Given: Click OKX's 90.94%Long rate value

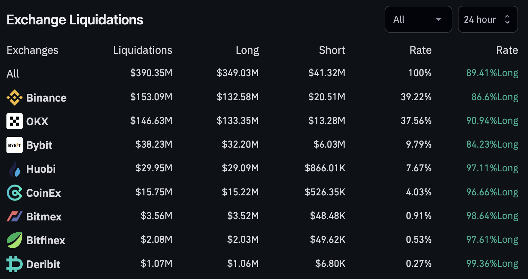Looking at the screenshot, I should point(492,121).
